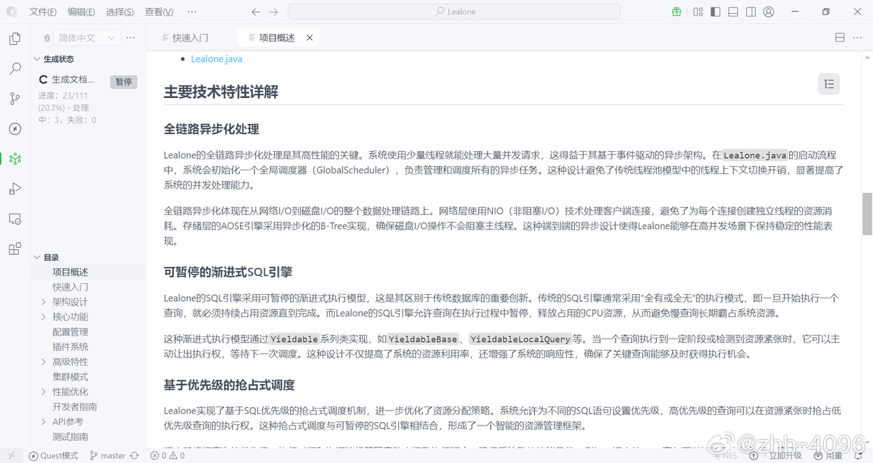This screenshot has width=873, height=463.
Task: Click the user account icon
Action: [769, 12]
